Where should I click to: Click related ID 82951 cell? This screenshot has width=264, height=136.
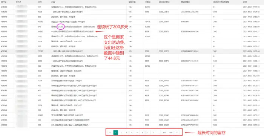pyautogui.click(x=147, y=36)
